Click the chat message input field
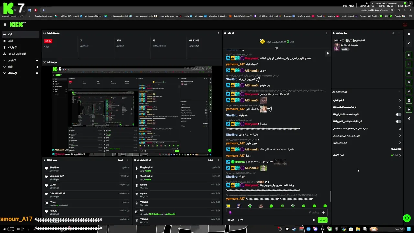414x233 pixels. coord(277,212)
